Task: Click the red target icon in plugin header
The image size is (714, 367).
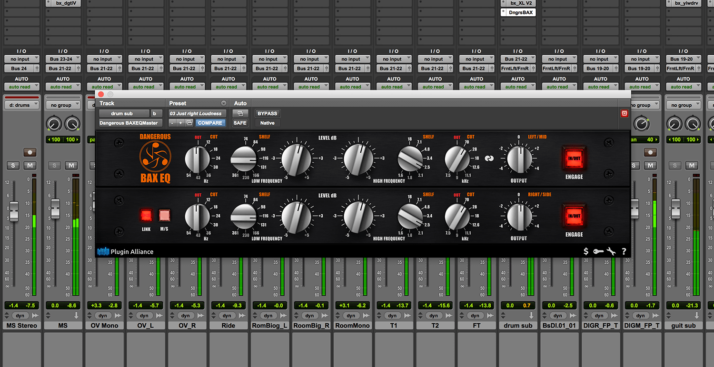Action: pos(625,113)
